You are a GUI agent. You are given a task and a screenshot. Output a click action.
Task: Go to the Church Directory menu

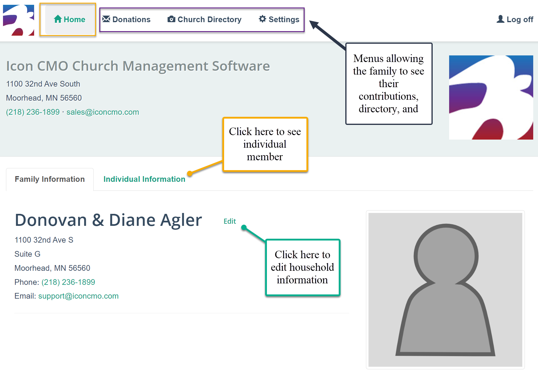(204, 19)
